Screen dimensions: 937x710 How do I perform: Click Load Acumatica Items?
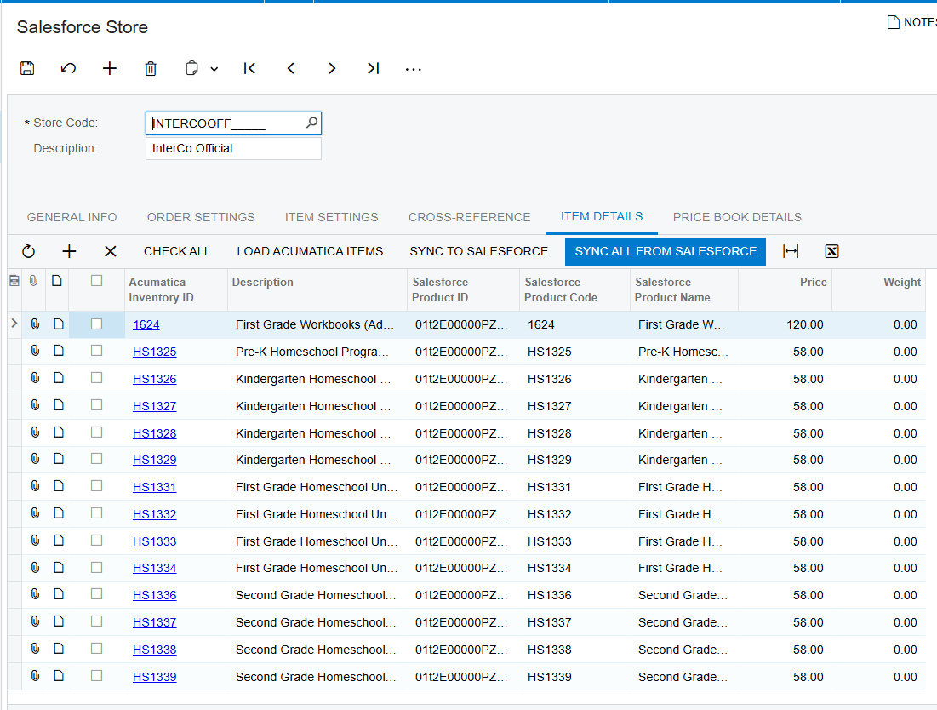[x=310, y=252]
